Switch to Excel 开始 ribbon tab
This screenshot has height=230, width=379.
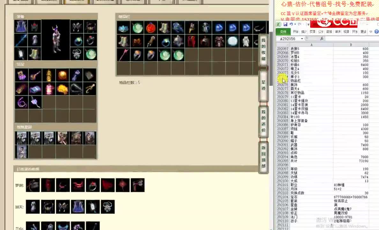[x=295, y=32]
